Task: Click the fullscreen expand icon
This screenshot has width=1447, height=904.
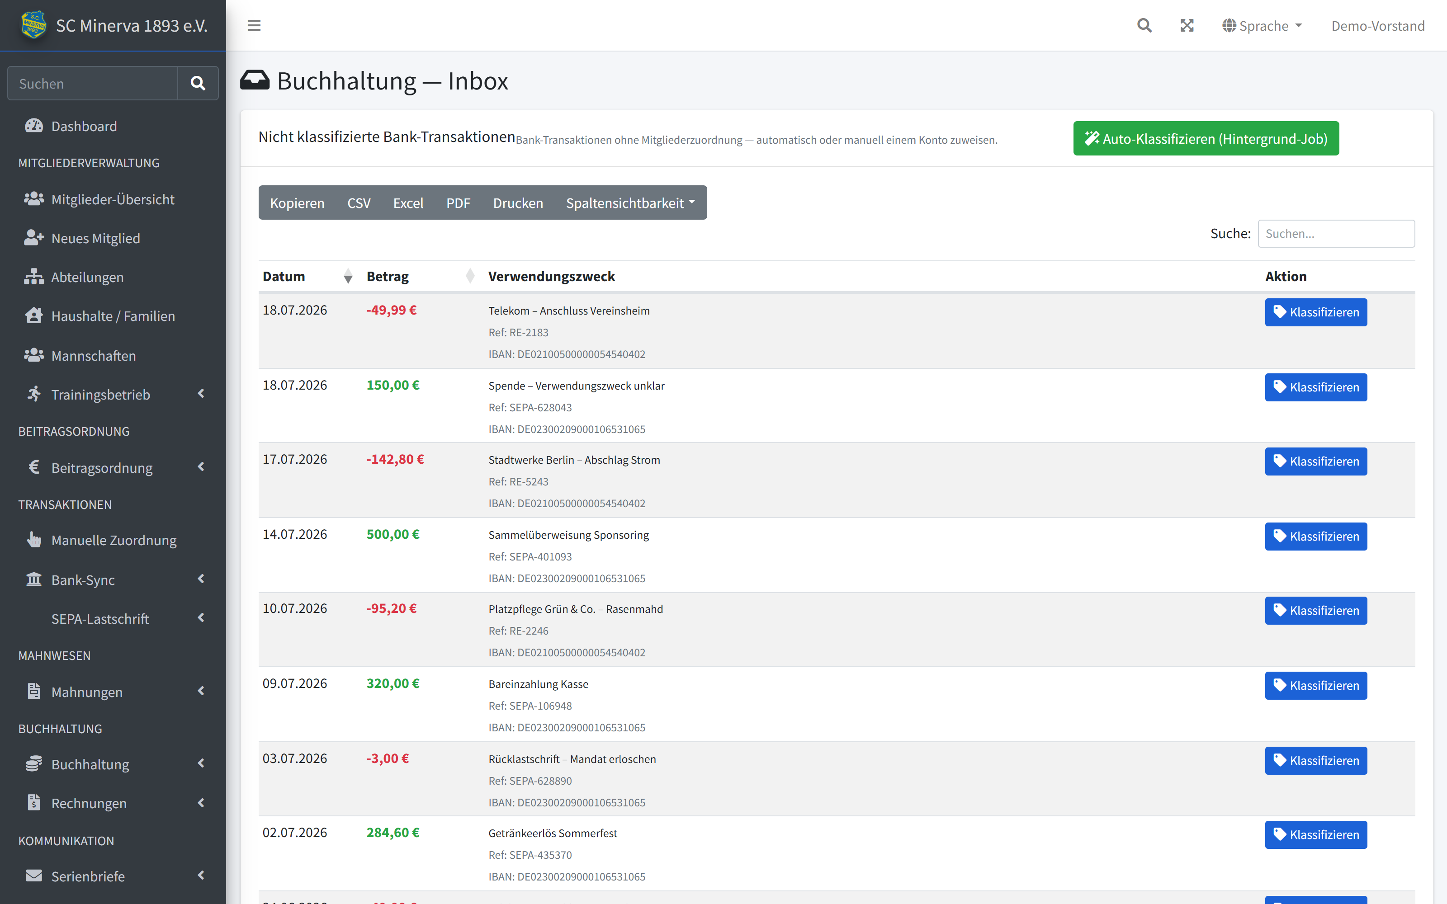Action: point(1187,26)
